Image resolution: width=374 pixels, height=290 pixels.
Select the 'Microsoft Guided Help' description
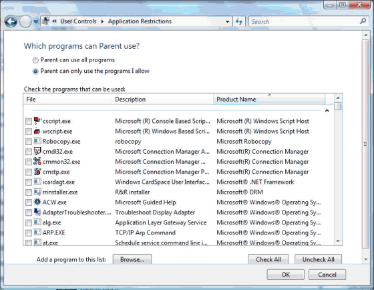pyautogui.click(x=146, y=202)
